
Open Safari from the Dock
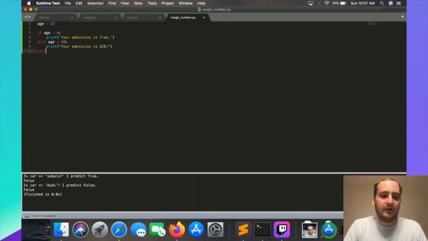click(x=119, y=229)
